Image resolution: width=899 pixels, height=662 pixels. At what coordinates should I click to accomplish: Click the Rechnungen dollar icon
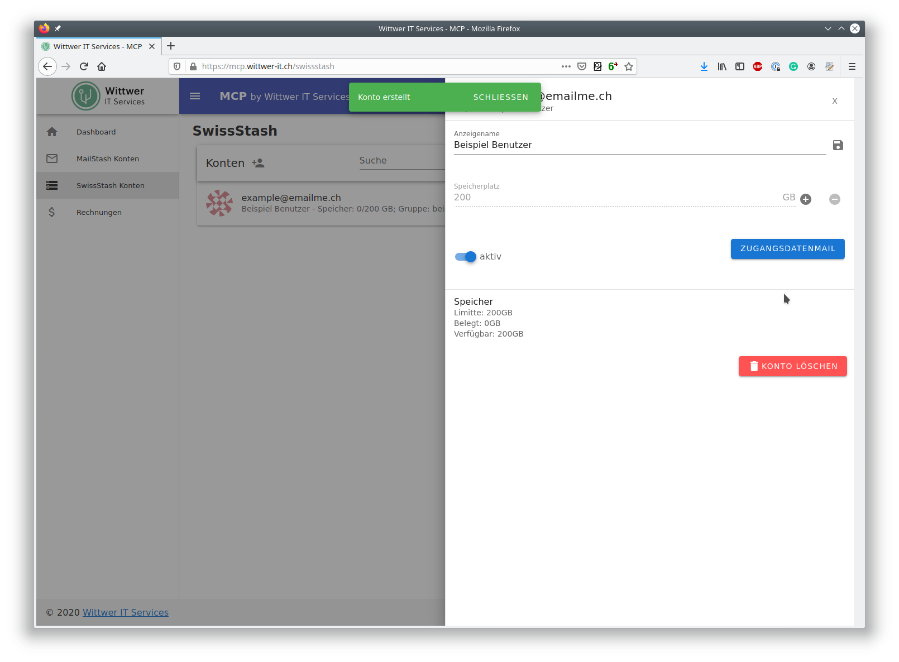click(51, 212)
